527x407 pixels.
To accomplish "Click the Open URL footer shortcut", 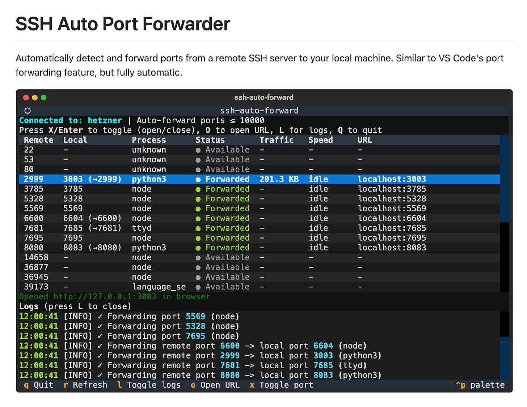I will tap(215, 385).
